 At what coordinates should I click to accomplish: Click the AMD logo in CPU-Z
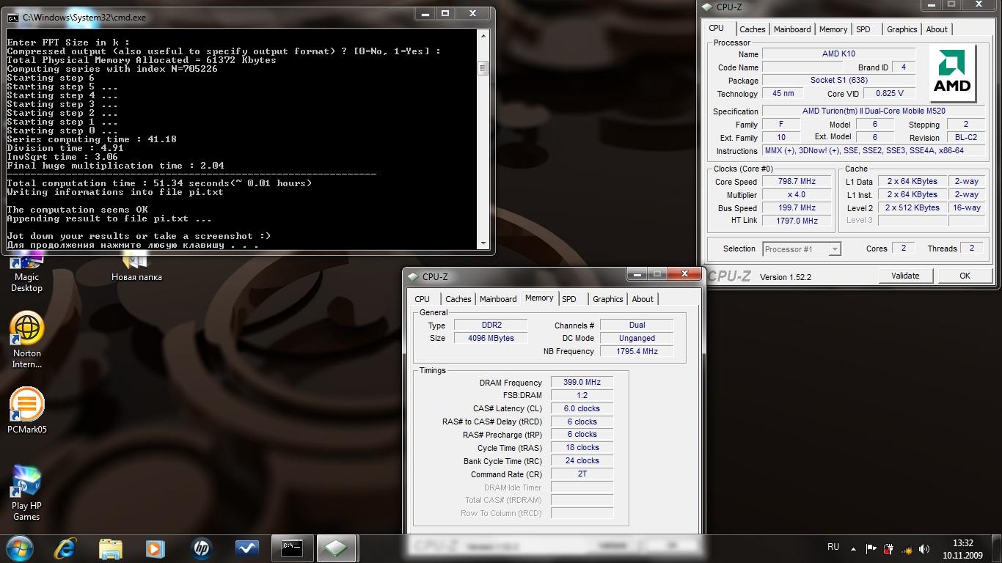pyautogui.click(x=952, y=73)
